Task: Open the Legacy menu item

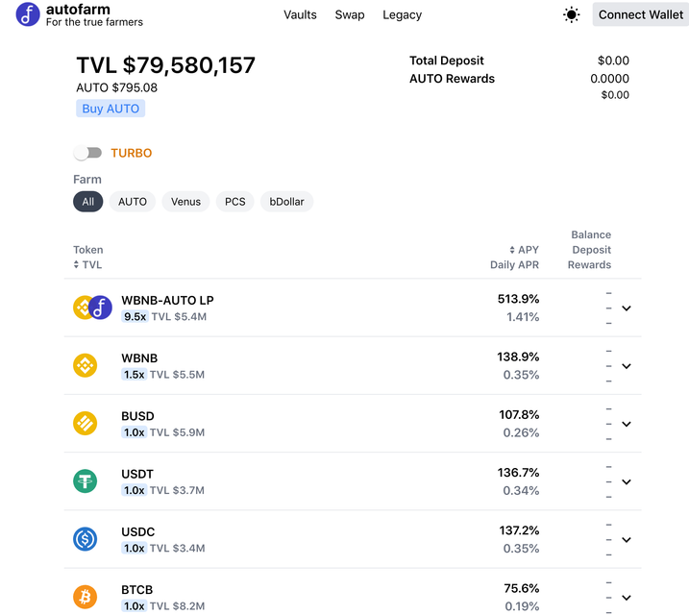Action: point(402,15)
